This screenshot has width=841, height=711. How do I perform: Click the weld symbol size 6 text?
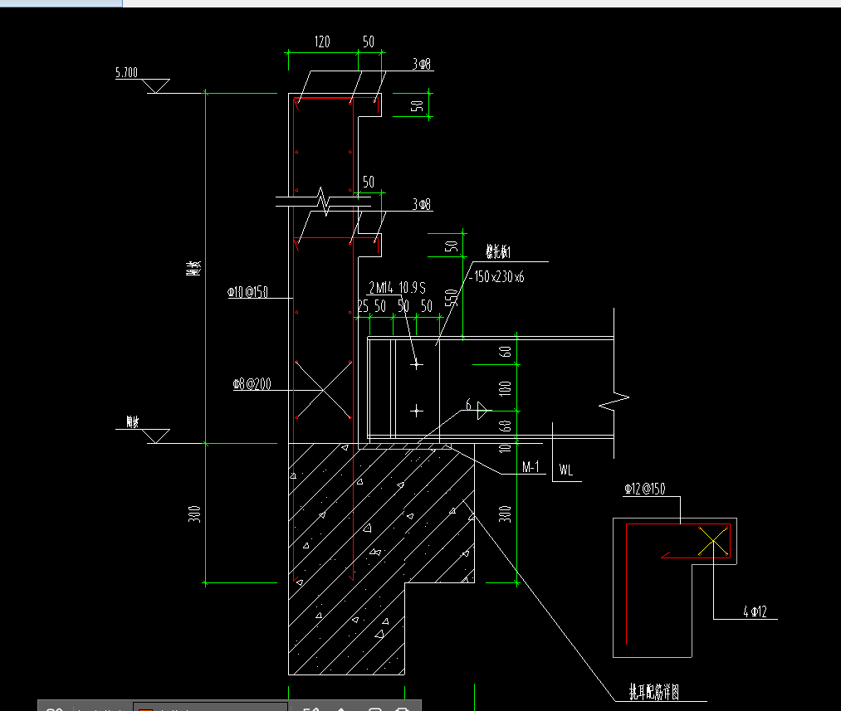point(468,405)
